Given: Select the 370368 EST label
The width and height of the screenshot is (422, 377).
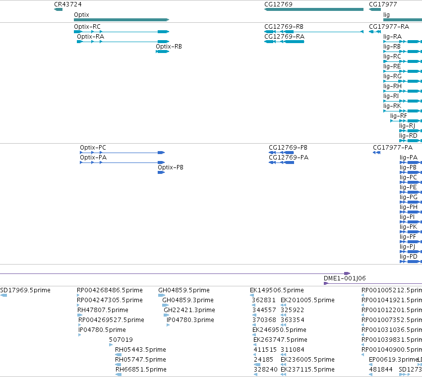Looking at the screenshot, I should [264, 320].
